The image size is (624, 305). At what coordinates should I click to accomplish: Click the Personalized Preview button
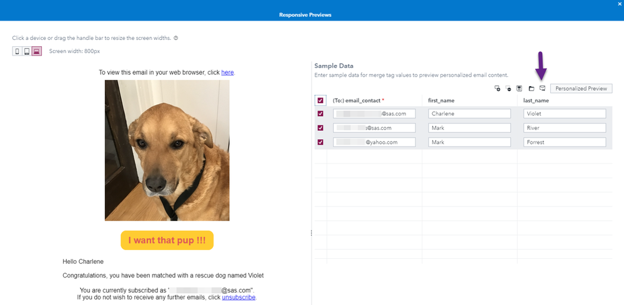[x=581, y=89]
